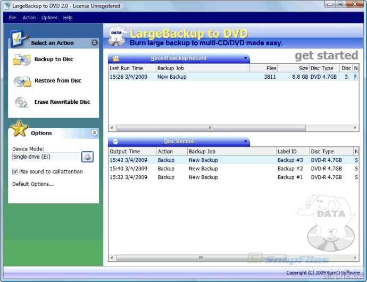367x282 pixels.
Task: Collapse the Options panel
Action: tap(95, 133)
